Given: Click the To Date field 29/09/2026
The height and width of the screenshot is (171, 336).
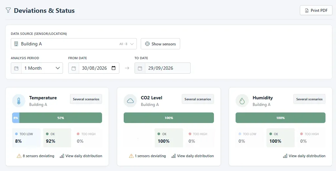Looking at the screenshot, I should click(x=162, y=68).
